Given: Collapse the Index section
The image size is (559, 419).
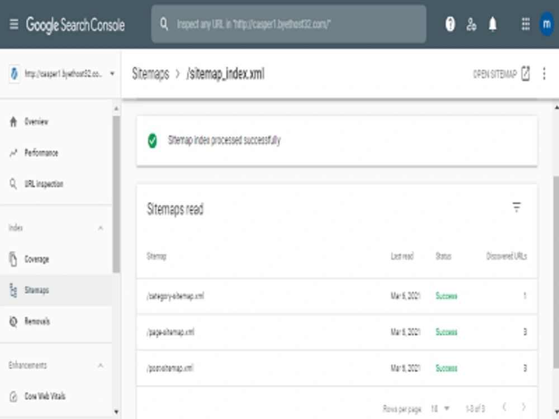Looking at the screenshot, I should click(101, 228).
